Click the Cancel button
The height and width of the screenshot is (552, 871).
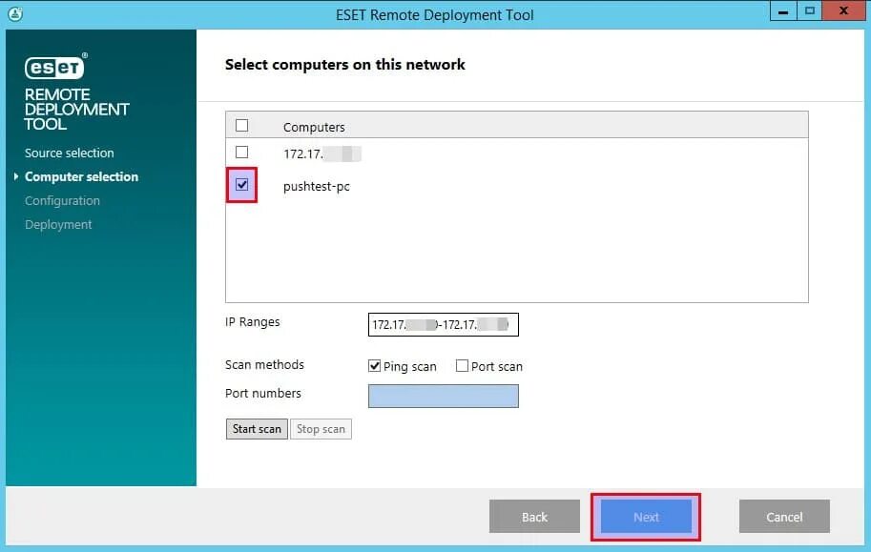784,517
